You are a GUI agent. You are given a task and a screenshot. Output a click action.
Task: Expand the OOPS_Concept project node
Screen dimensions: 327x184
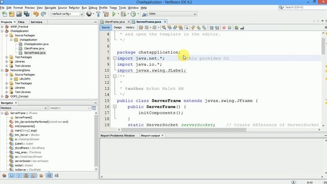pos(2,97)
